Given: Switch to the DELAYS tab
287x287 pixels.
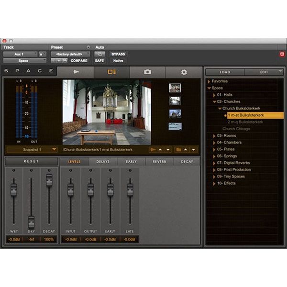Looking at the screenshot, I should [x=103, y=162].
